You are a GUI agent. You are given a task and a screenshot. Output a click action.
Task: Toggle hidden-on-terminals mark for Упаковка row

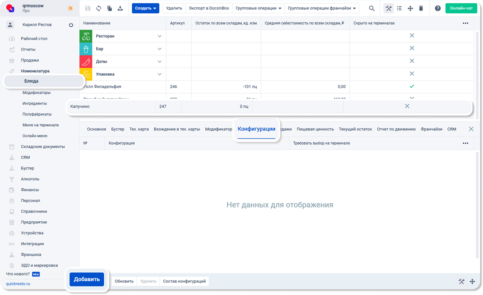(412, 74)
